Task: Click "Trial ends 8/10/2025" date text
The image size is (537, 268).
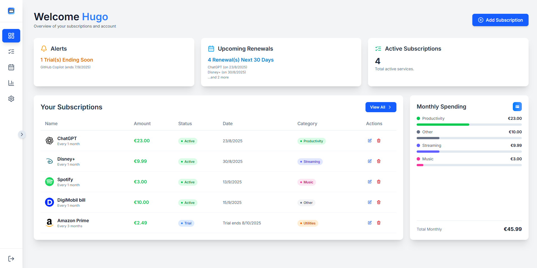Action: point(242,223)
